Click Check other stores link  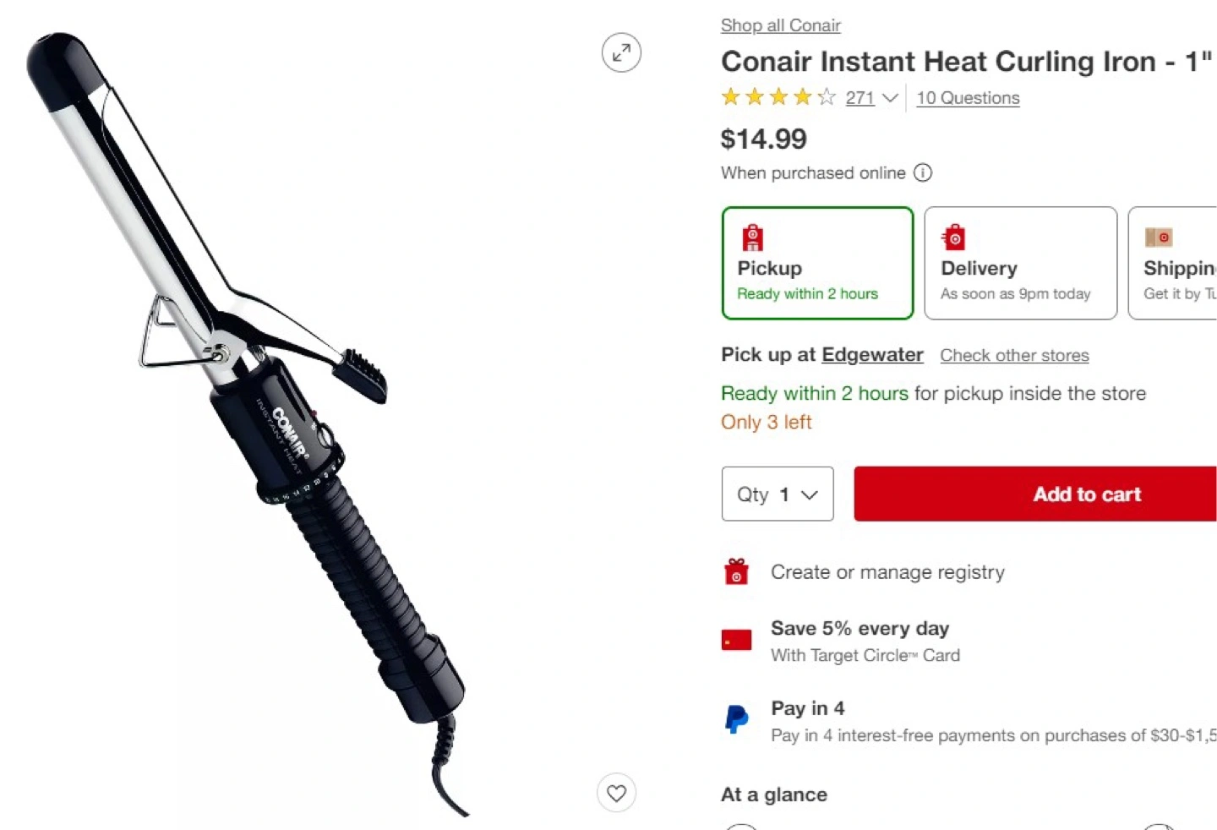[x=1014, y=355]
